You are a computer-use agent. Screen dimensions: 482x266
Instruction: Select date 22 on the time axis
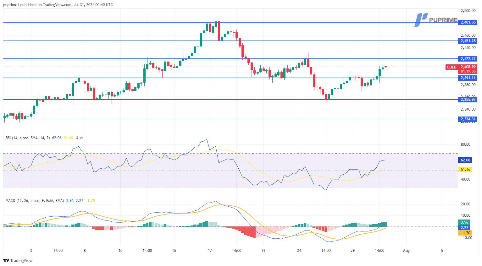263,251
